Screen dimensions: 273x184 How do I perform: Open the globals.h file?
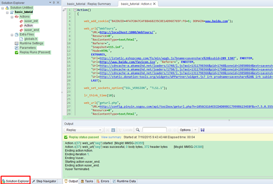[31, 39]
